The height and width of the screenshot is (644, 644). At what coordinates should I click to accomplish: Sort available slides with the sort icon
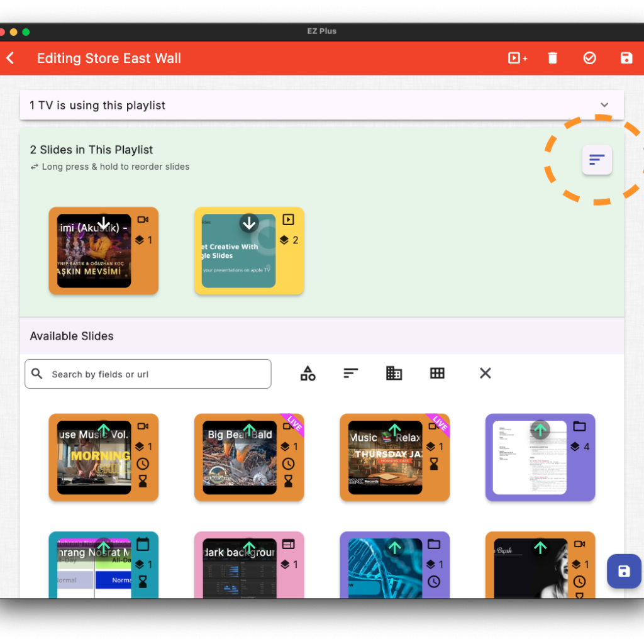click(x=350, y=374)
